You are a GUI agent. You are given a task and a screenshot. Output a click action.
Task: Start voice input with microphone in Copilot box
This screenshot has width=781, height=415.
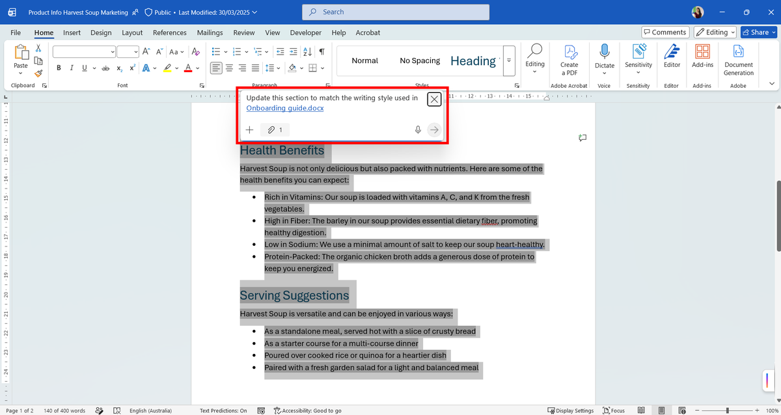click(418, 130)
